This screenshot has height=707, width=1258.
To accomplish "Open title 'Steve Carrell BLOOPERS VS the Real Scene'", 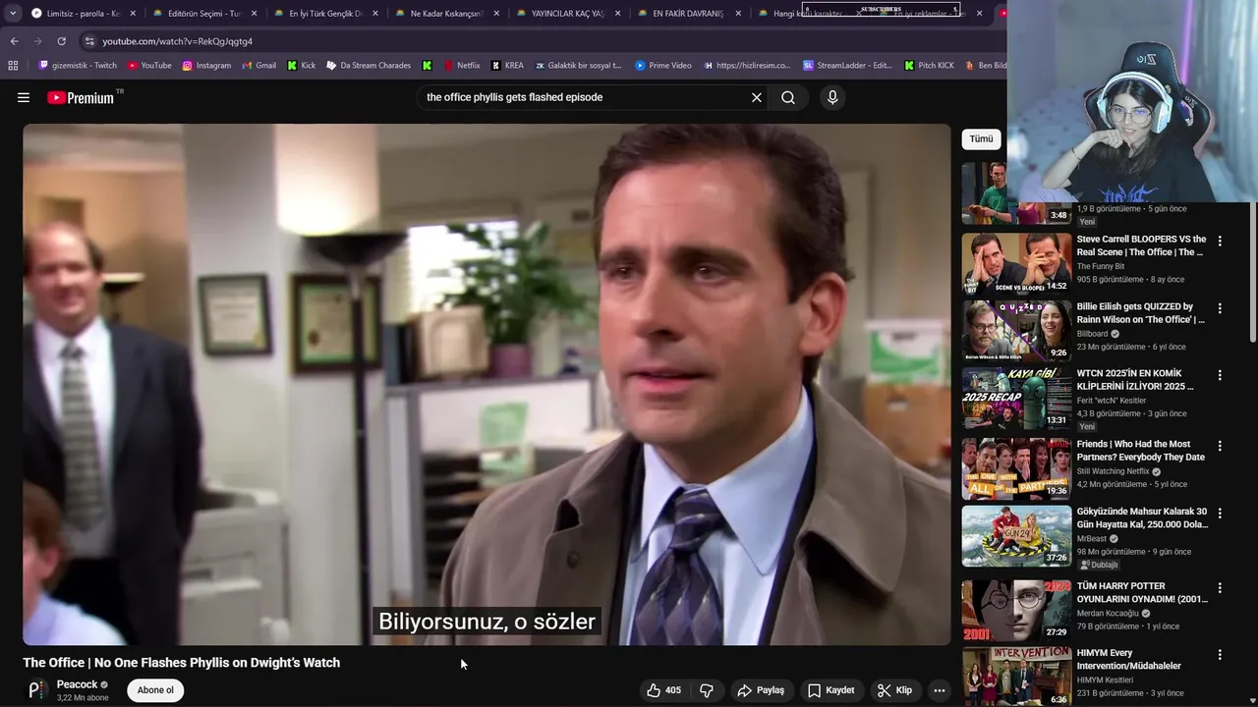I will [x=1141, y=245].
